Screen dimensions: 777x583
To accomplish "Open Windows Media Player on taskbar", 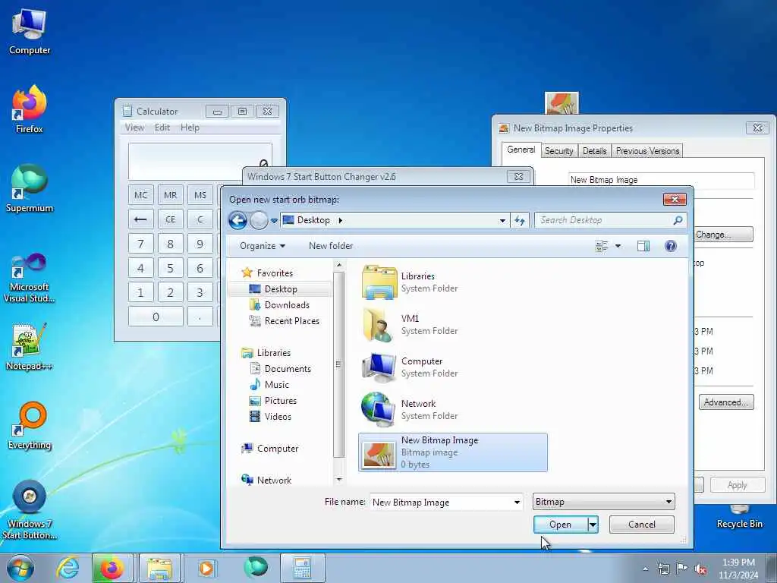I will tap(206, 568).
